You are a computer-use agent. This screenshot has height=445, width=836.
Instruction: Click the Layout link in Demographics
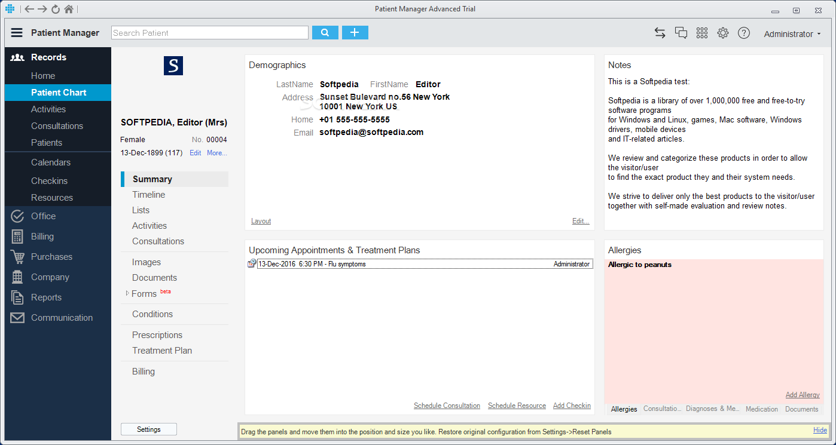click(x=261, y=221)
